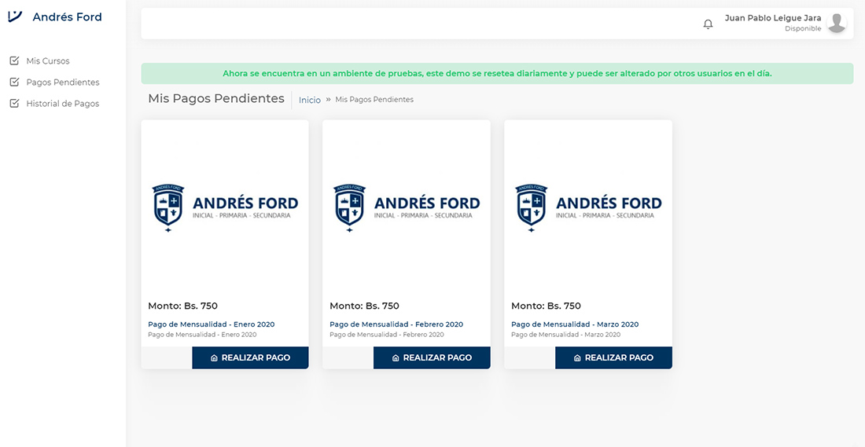Image resolution: width=865 pixels, height=447 pixels.
Task: Click the gray Febrero 2020 description subtitle
Action: (x=387, y=335)
